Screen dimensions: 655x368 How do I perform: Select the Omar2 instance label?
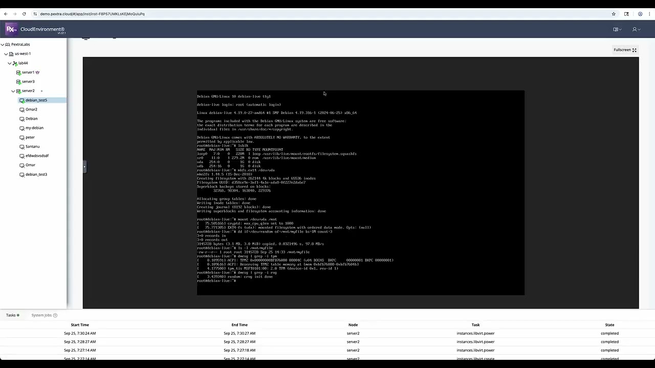(x=31, y=109)
